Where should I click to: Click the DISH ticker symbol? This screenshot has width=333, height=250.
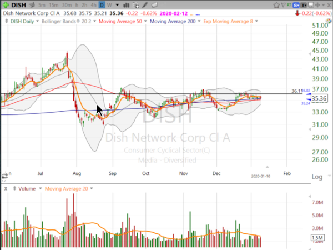(19, 5)
